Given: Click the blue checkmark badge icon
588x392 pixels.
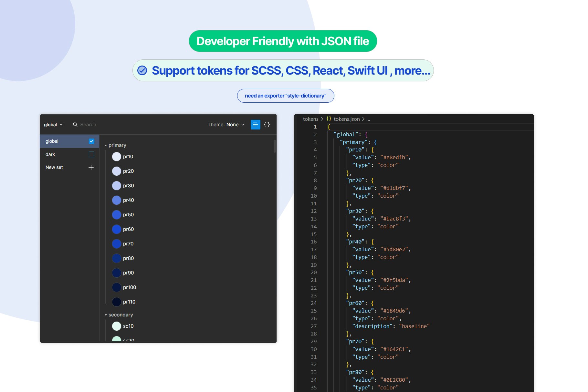Looking at the screenshot, I should [142, 70].
